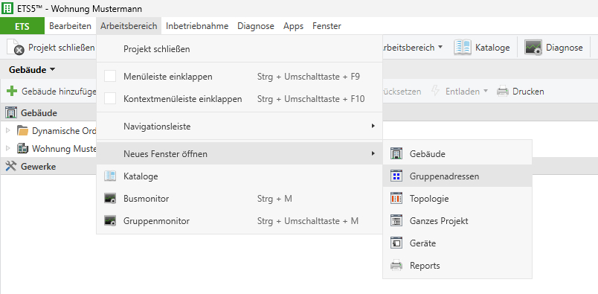Click the Reports printer icon
Viewport: 598px width, 294px height.
point(396,266)
